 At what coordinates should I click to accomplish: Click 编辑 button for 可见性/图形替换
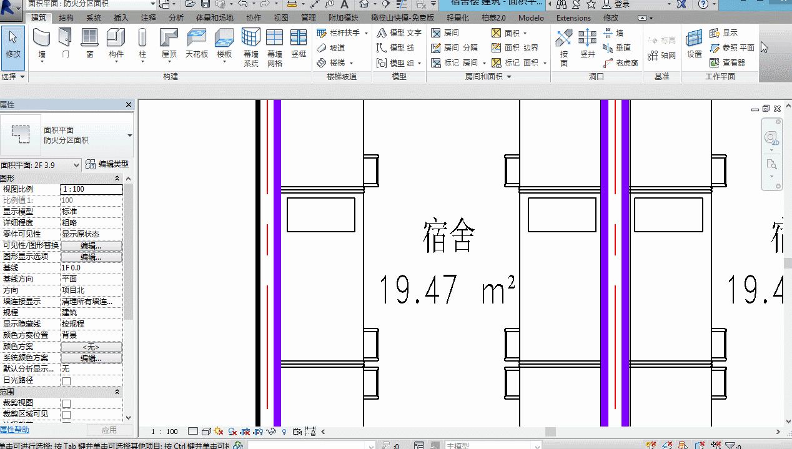point(91,246)
